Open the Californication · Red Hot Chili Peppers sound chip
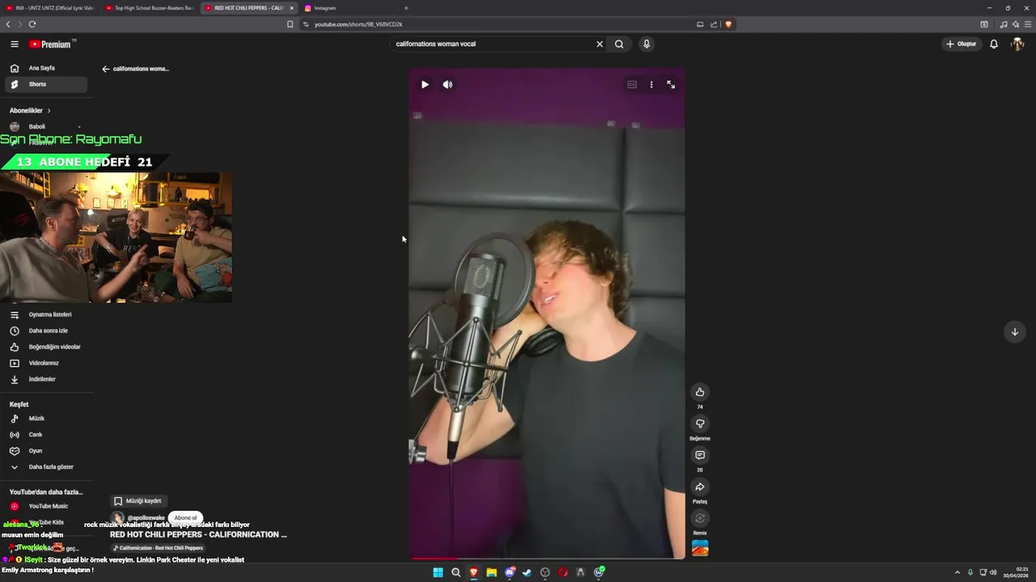This screenshot has height=582, width=1036. coord(158,548)
